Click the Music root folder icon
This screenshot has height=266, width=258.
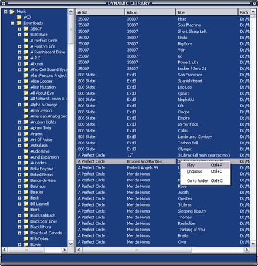pos(12,11)
